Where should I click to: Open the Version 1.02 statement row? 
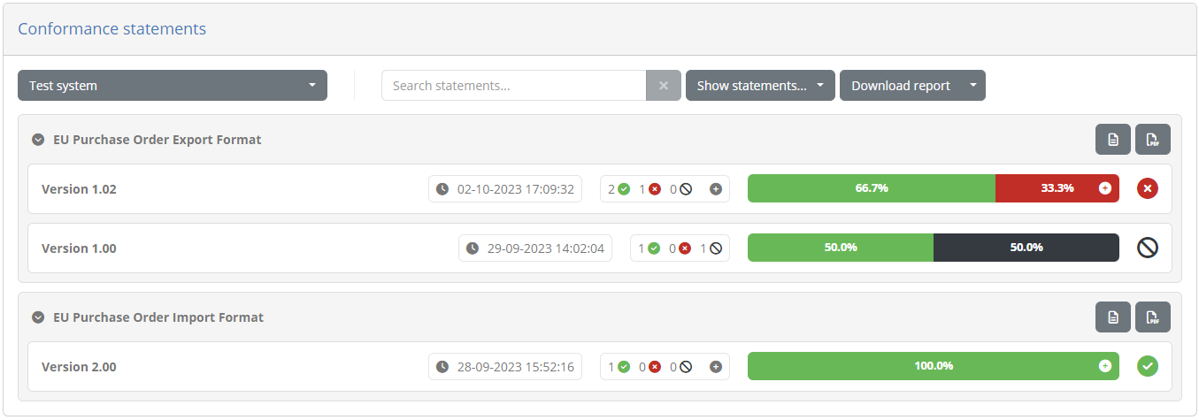pyautogui.click(x=600, y=189)
